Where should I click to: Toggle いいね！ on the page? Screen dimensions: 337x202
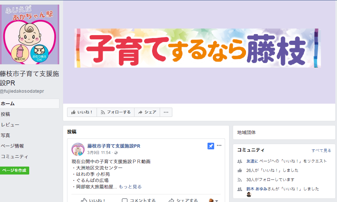pyautogui.click(x=82, y=112)
